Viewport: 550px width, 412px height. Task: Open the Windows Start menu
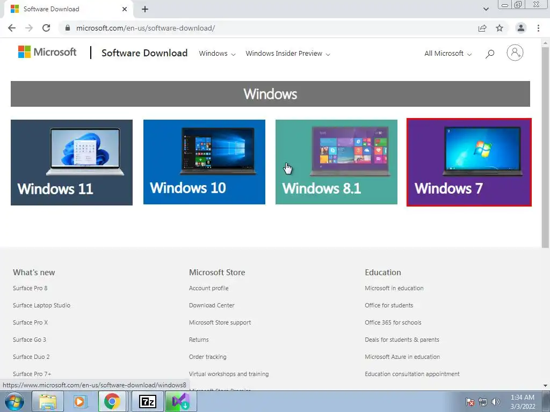(15, 402)
